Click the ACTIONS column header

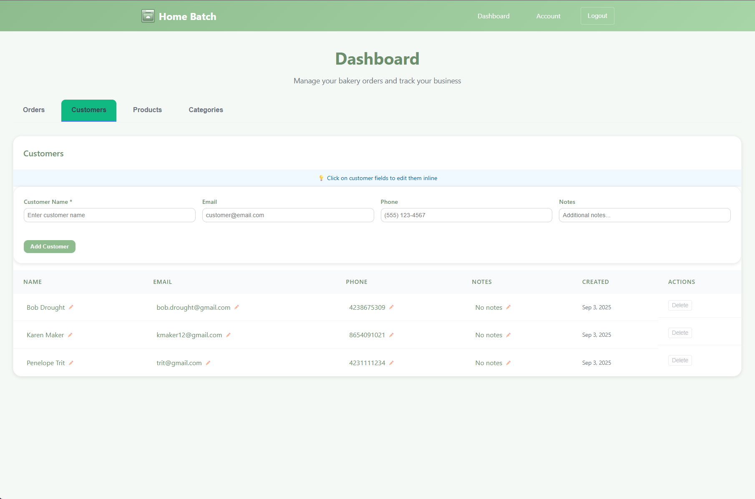pos(682,282)
